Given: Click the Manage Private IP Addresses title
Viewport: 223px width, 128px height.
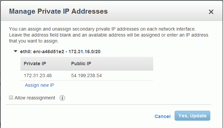Looking at the screenshot, I should coord(58,11).
